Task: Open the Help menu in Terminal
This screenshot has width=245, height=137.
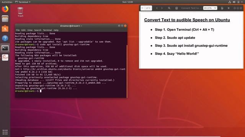Action: pyautogui.click(x=56, y=30)
